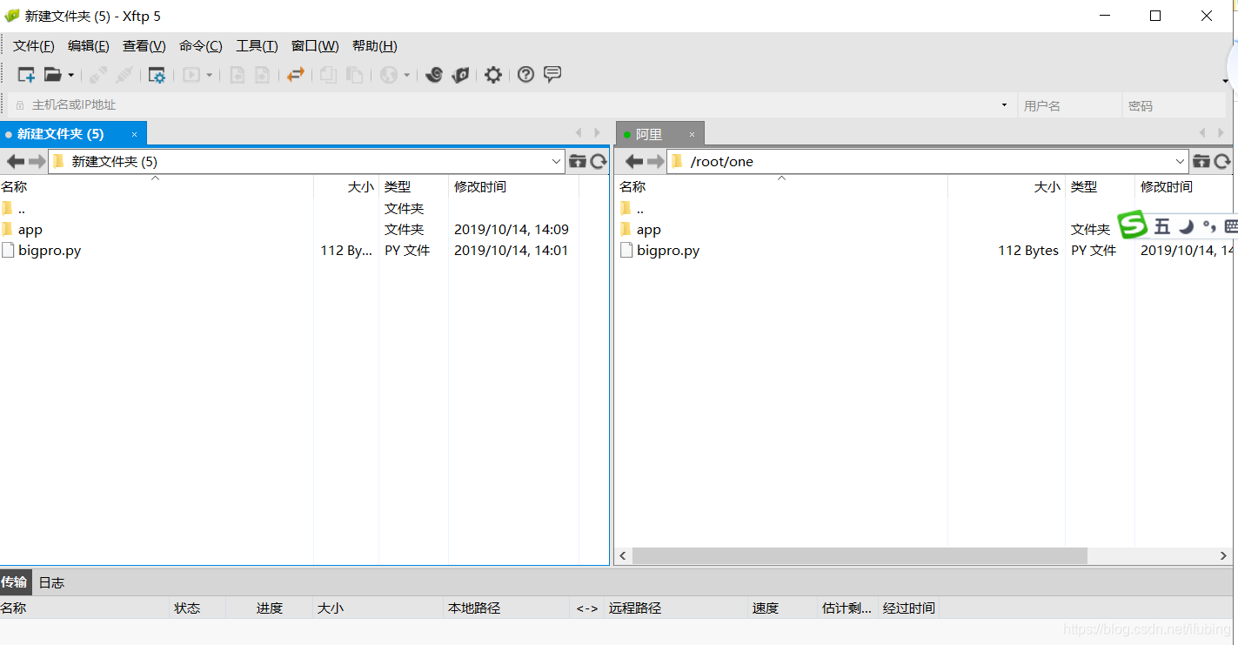Click the remote pane scroll left arrow
Screen dimensions: 1238x645
[624, 555]
